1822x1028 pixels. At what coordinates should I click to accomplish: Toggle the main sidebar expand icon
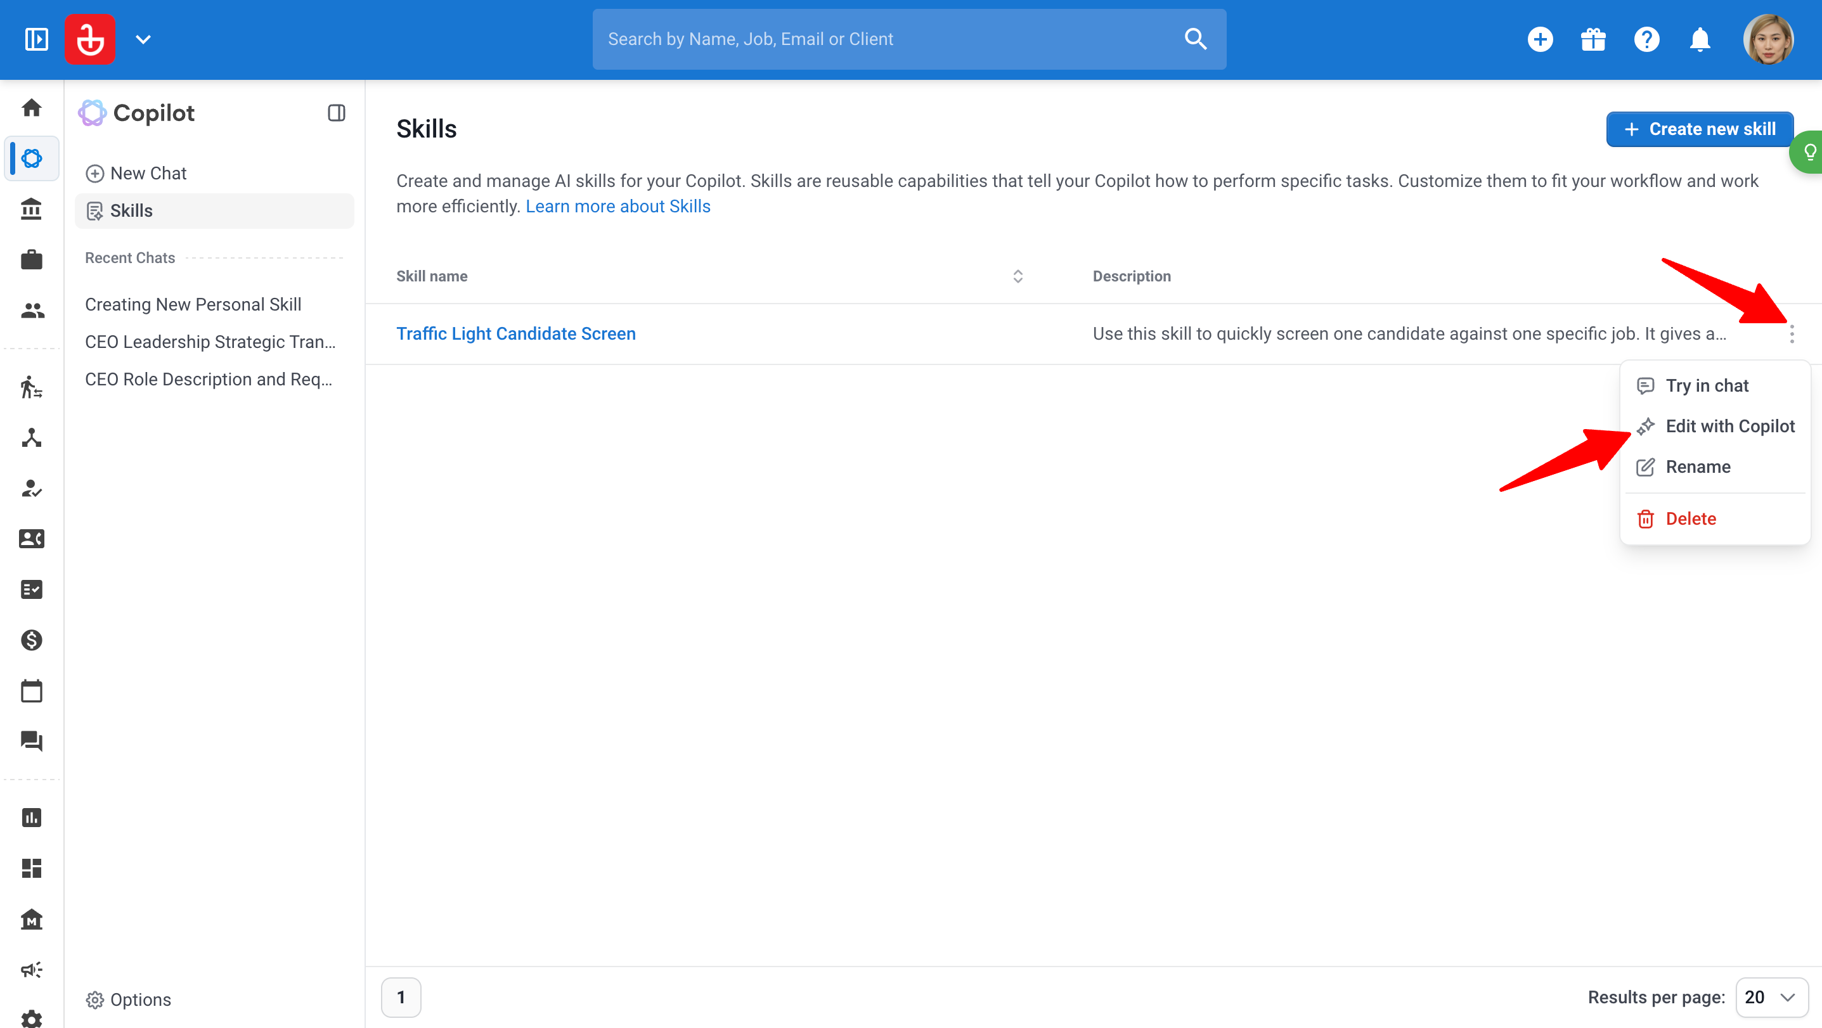36,39
